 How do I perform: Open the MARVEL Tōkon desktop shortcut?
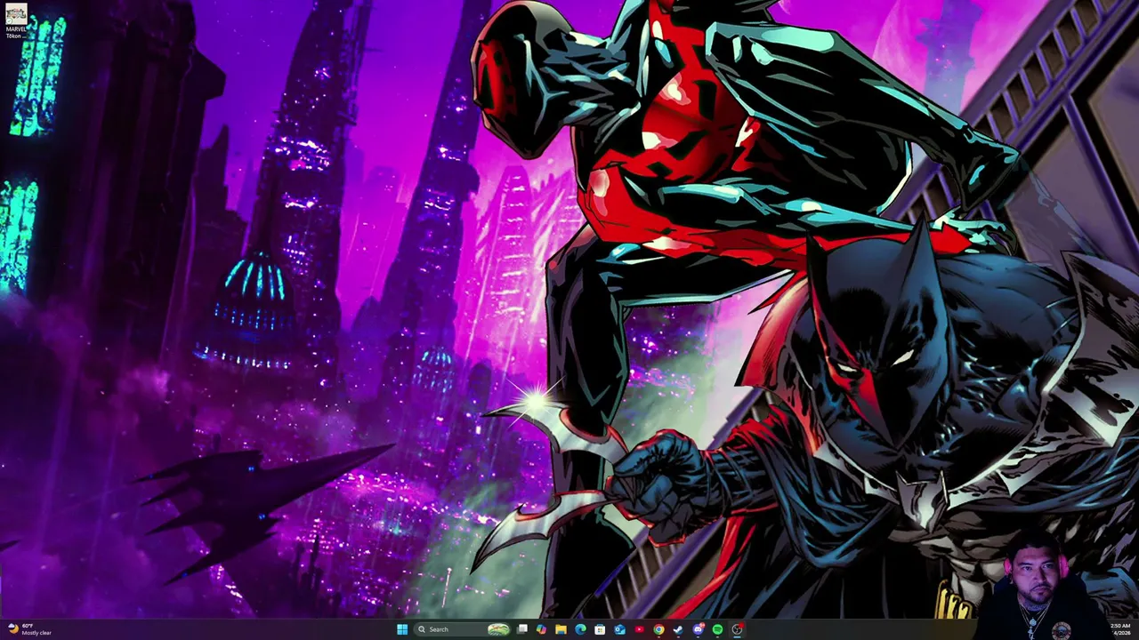pos(16,21)
